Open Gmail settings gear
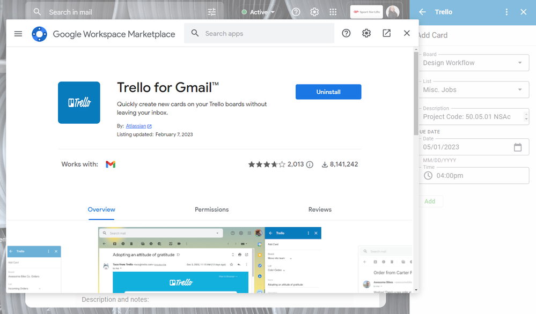 (314, 12)
